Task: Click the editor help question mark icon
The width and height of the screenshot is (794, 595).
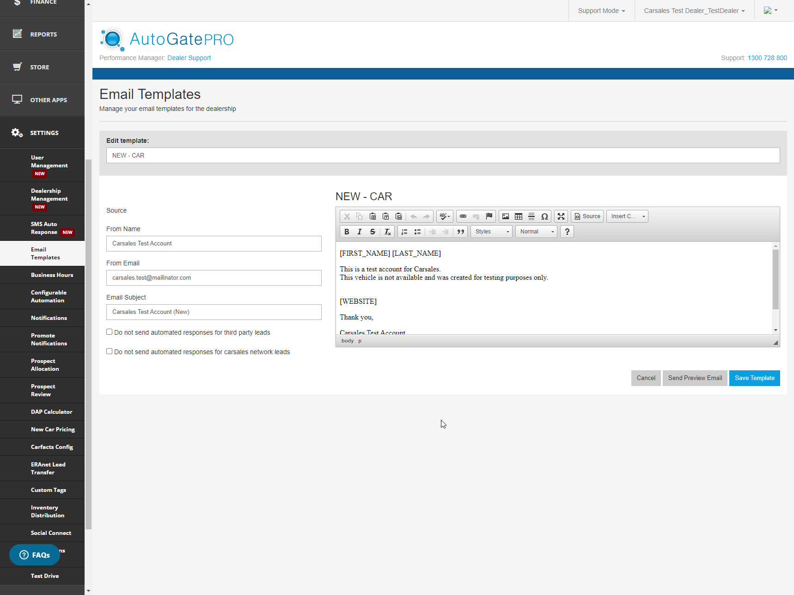Action: point(567,232)
